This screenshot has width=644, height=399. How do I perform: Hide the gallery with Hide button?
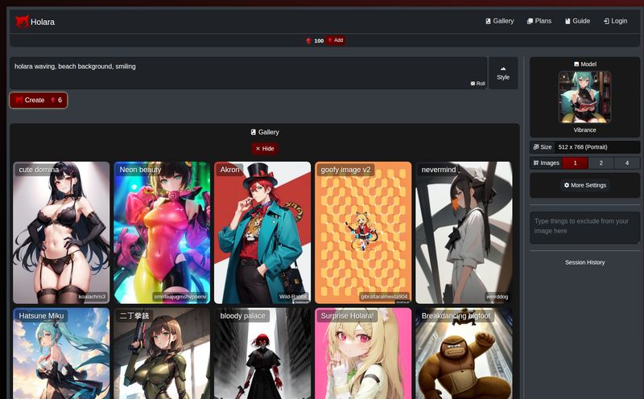(265, 149)
